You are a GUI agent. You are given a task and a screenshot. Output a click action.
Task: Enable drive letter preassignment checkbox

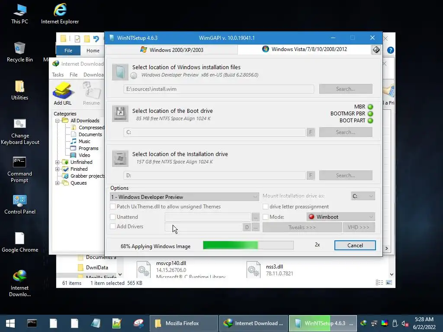coord(265,206)
